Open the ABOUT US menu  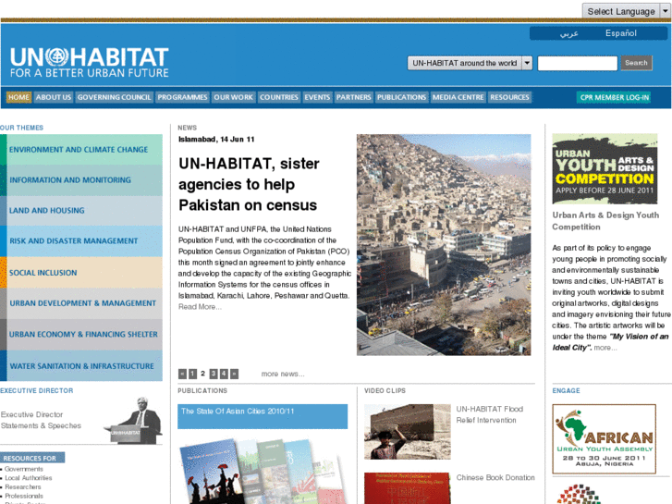click(54, 97)
